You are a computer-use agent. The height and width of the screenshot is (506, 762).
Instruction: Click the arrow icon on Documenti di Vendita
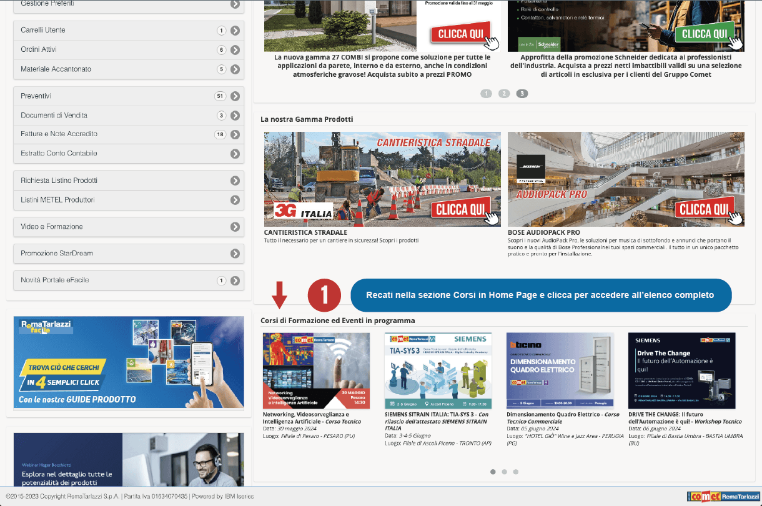click(235, 116)
